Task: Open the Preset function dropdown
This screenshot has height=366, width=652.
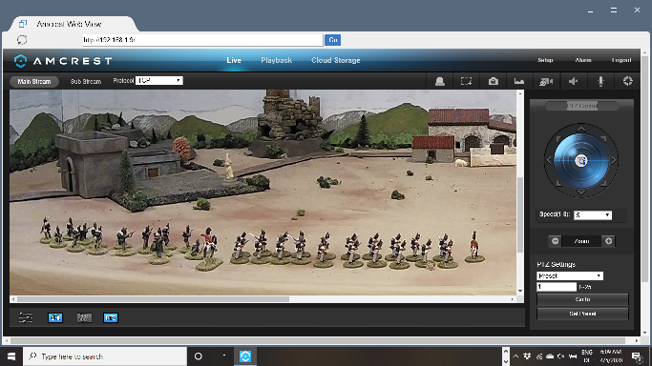Action: (x=570, y=275)
